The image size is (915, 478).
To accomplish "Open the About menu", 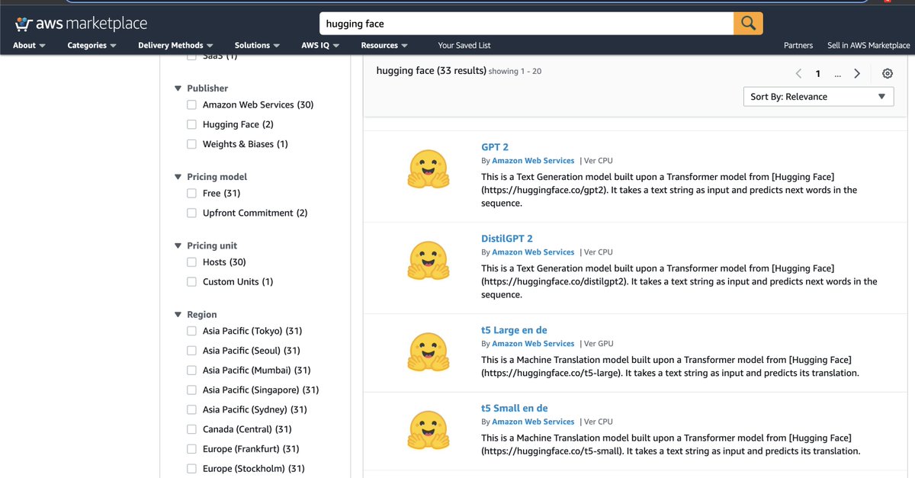I will pyautogui.click(x=29, y=45).
